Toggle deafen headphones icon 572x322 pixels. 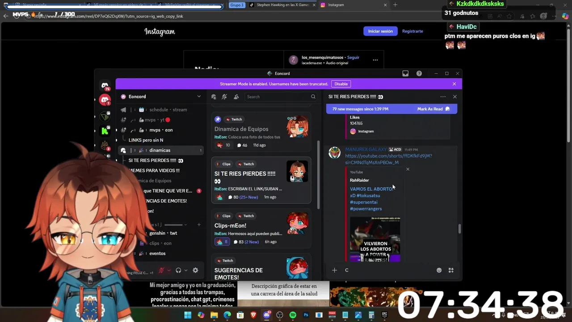pos(178,270)
